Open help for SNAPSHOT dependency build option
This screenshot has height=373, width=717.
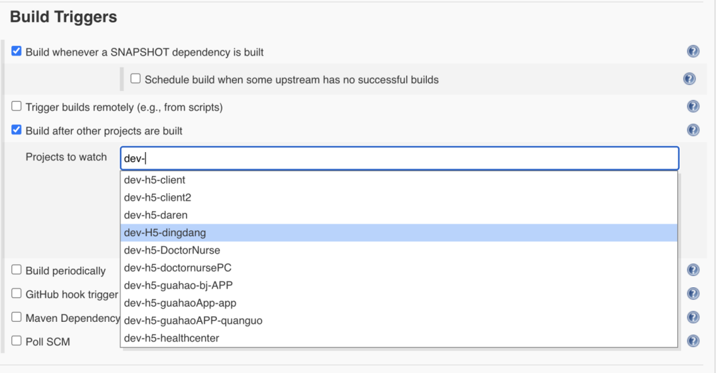(x=693, y=52)
